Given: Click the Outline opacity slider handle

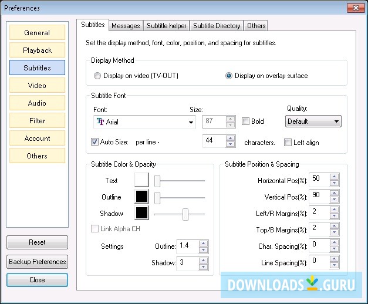Looking at the screenshot, I should tap(157, 198).
